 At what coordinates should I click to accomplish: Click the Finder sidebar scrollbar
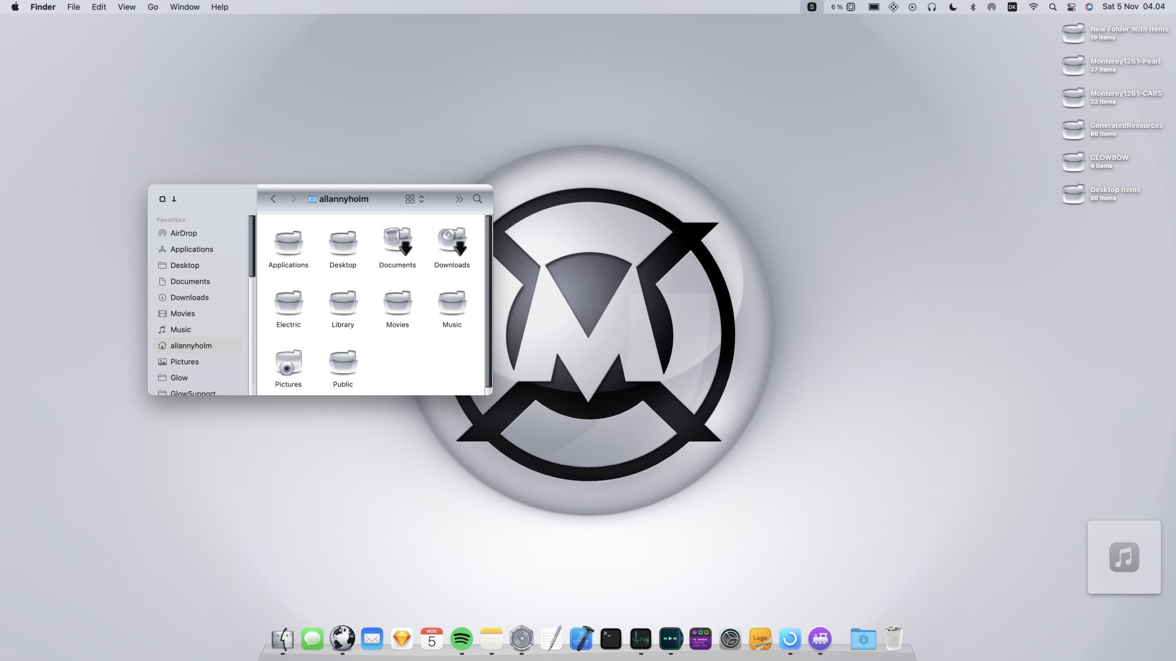(x=252, y=247)
